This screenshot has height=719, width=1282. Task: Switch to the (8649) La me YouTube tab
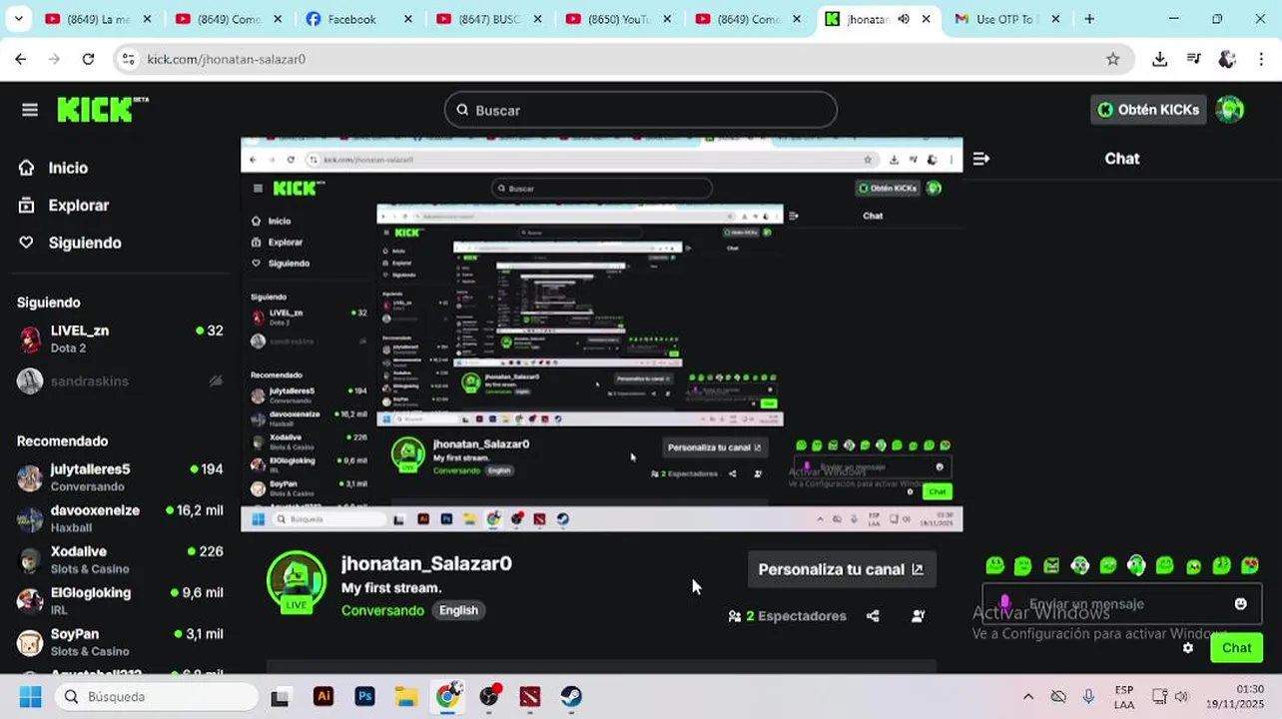click(100, 19)
